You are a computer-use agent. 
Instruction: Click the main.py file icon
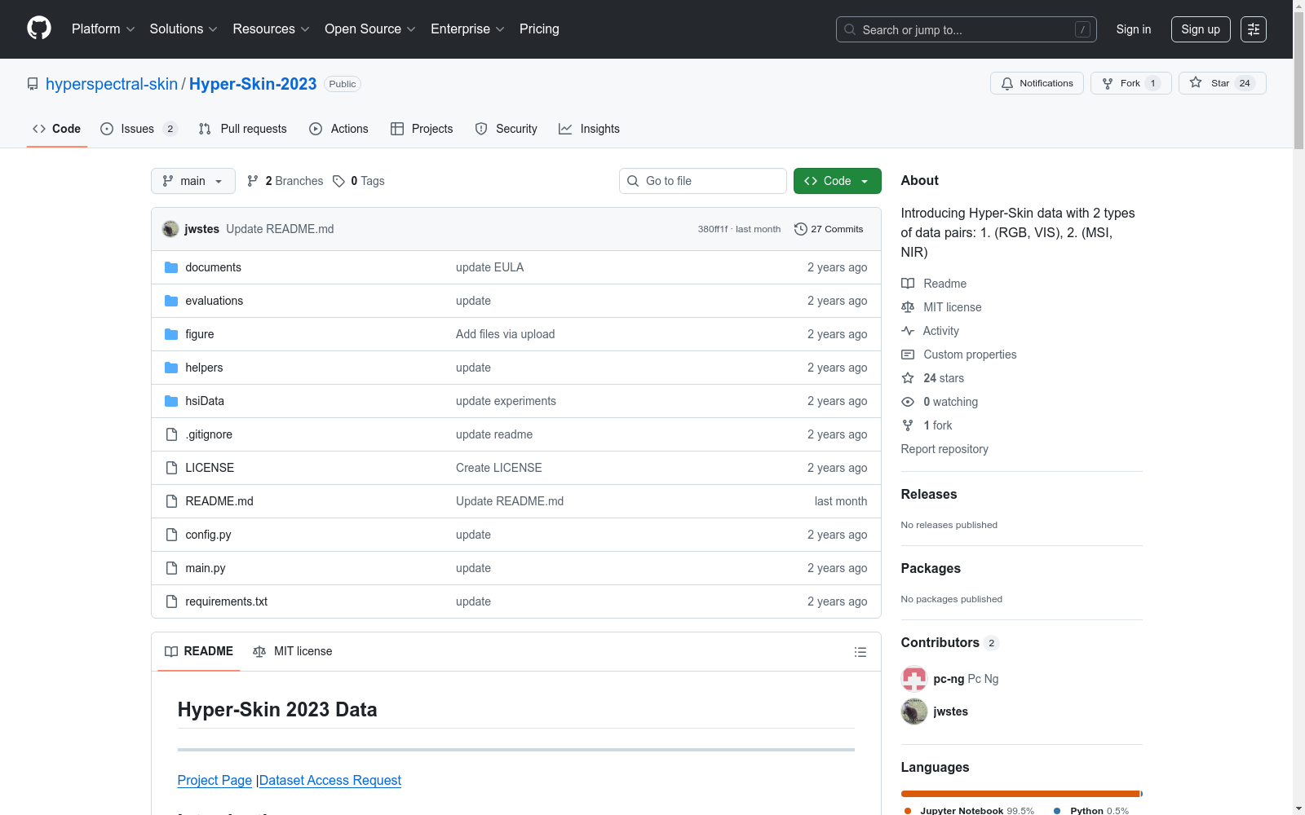pyautogui.click(x=171, y=568)
